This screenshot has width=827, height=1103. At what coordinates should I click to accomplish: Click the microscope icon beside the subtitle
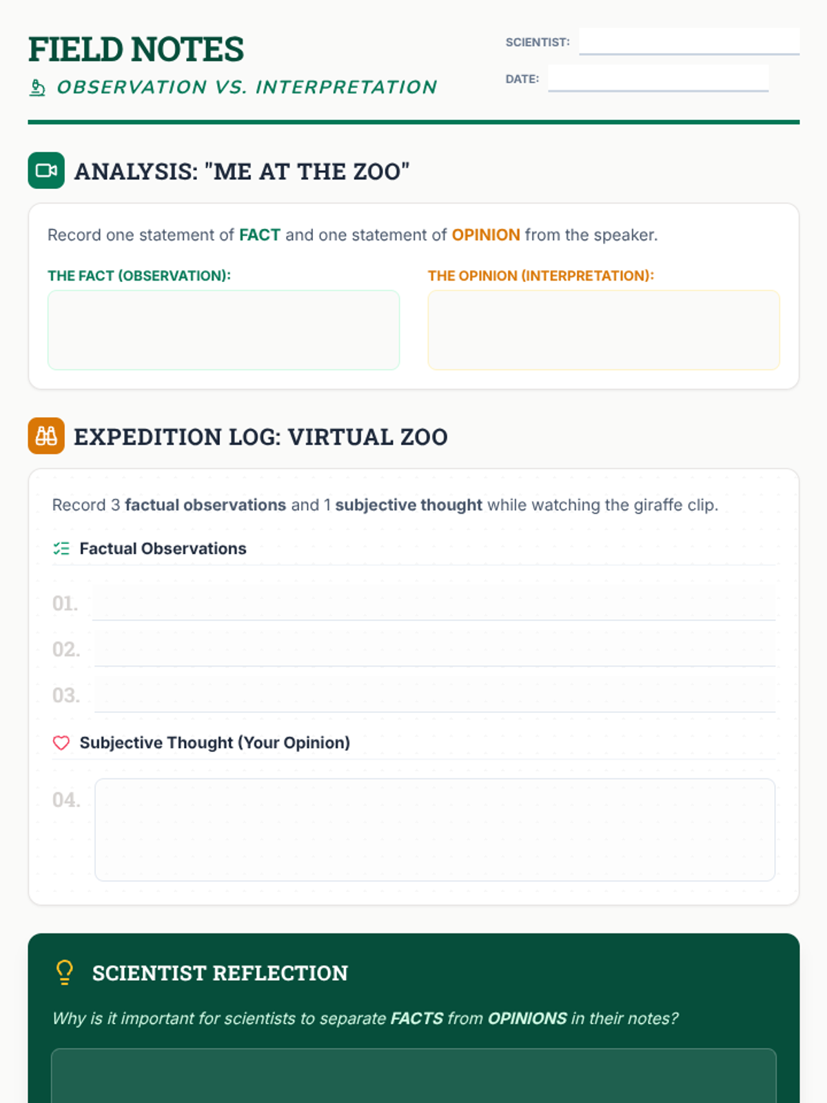point(37,88)
